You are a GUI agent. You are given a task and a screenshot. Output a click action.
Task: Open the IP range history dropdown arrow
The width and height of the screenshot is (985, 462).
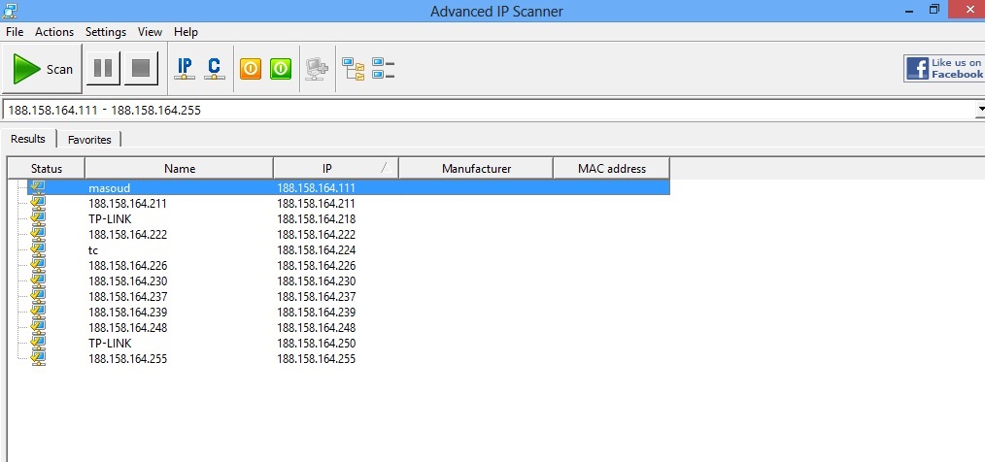tap(980, 110)
